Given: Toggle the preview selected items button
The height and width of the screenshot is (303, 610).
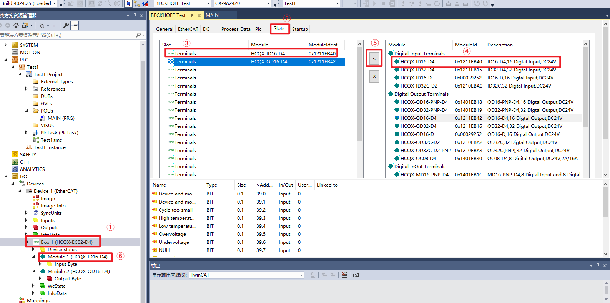Looking at the screenshot, I should tap(75, 25).
